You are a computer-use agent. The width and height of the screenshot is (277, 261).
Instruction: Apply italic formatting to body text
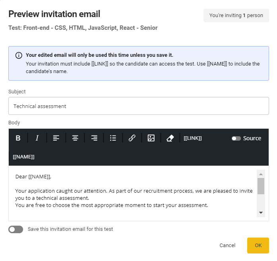[37, 138]
